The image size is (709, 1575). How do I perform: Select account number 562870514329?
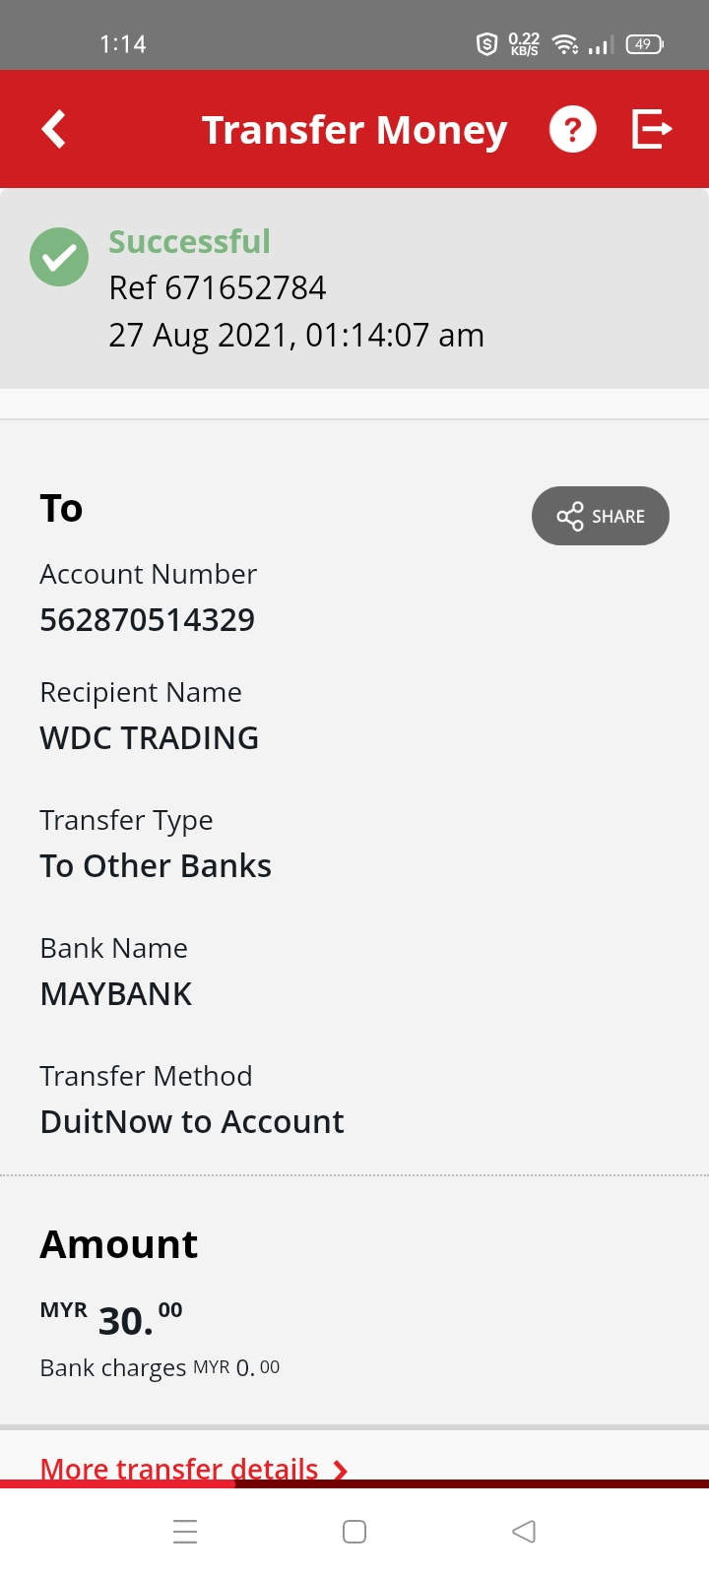coord(148,620)
